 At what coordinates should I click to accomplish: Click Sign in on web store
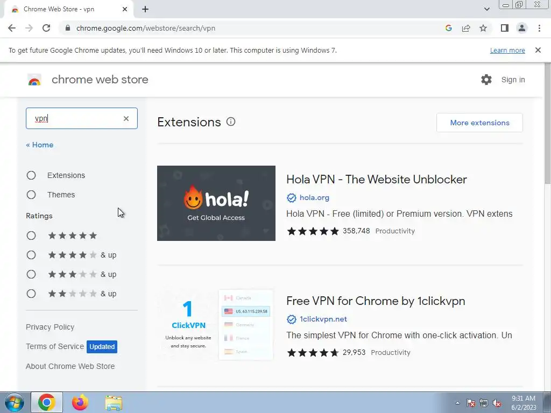513,80
